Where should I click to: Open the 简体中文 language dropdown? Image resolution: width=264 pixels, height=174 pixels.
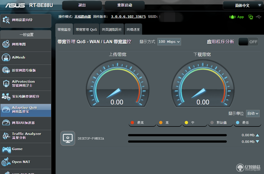point(243,5)
